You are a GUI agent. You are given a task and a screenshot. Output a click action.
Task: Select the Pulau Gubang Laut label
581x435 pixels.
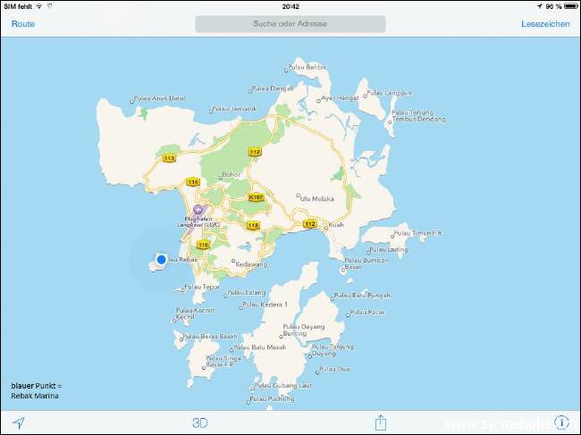(x=283, y=385)
